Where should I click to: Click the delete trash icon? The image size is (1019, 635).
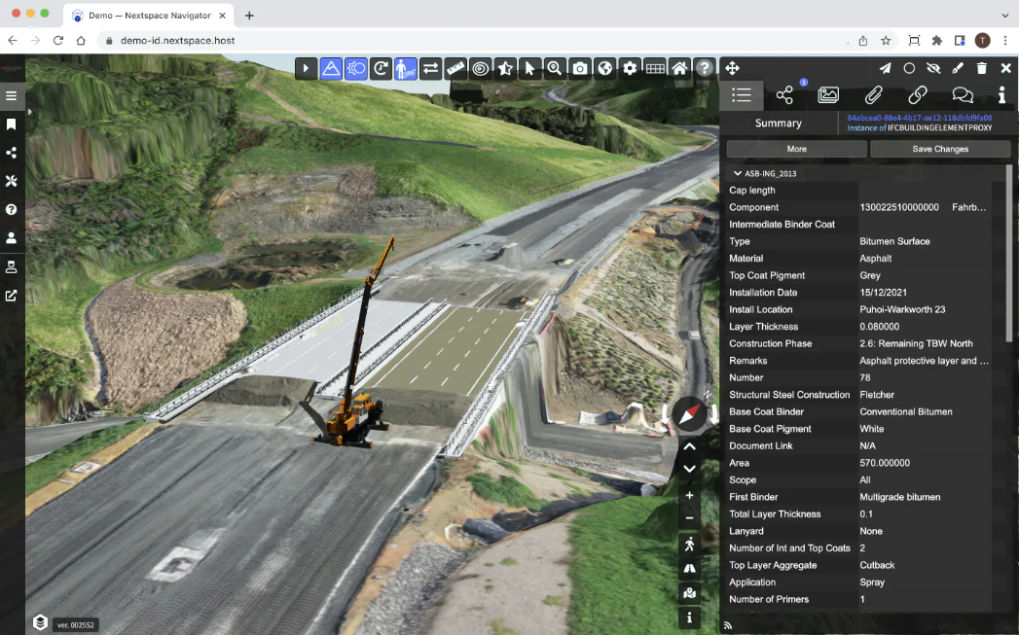pyautogui.click(x=982, y=68)
